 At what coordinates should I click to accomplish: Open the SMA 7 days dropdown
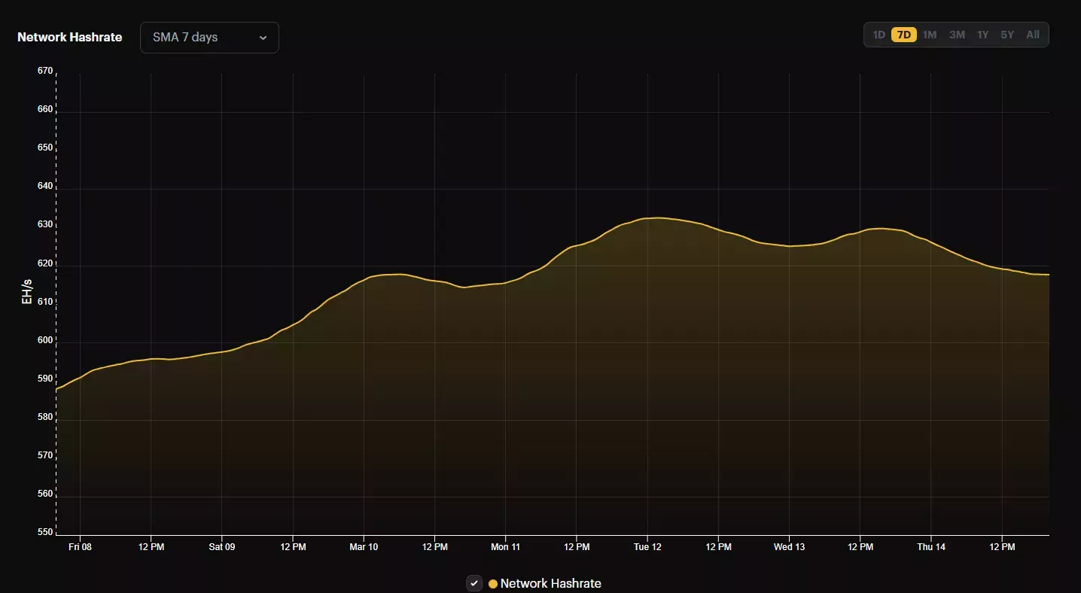pyautogui.click(x=209, y=38)
